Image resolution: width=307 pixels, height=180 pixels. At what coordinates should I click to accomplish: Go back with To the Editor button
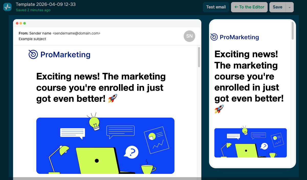[x=249, y=7]
